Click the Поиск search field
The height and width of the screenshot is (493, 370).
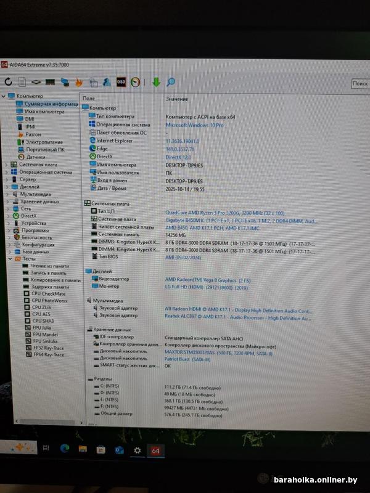(361, 83)
